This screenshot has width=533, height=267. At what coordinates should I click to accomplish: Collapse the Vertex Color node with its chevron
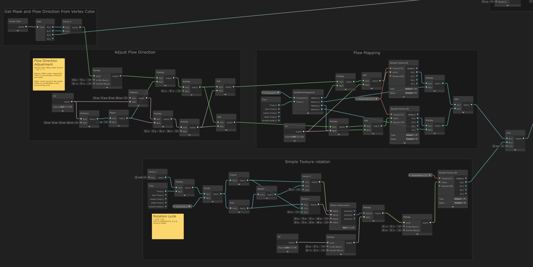tap(18, 31)
